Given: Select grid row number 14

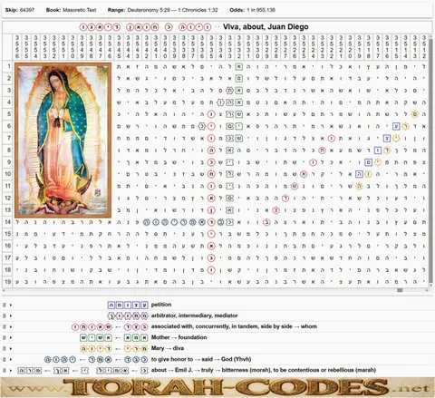Looking at the screenshot, I should (8, 222).
